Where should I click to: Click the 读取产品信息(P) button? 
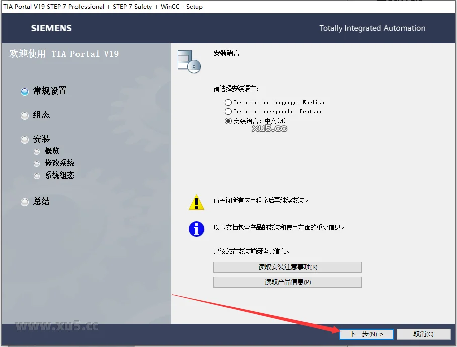tap(287, 282)
